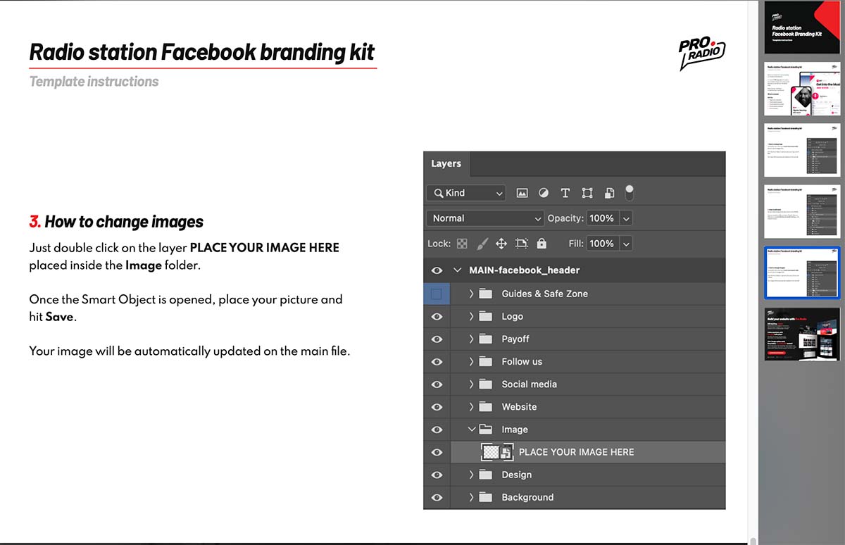
Task: Select the shape layer filter icon
Action: click(x=587, y=193)
